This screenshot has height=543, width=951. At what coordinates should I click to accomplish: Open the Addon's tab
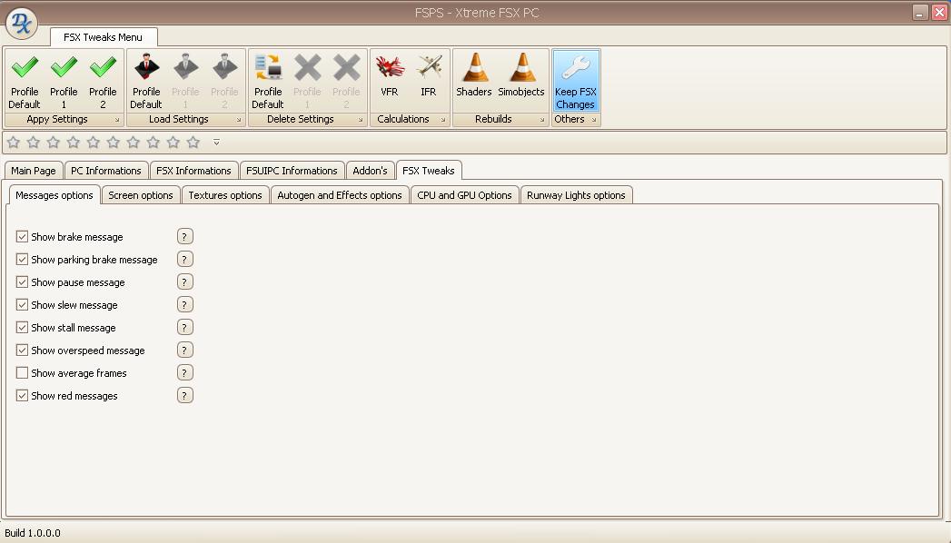coord(370,171)
